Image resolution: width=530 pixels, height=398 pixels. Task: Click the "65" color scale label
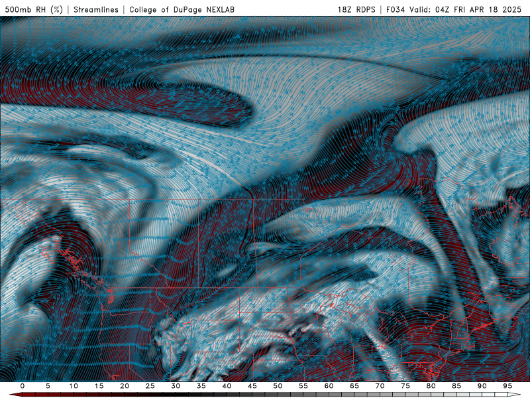354,386
